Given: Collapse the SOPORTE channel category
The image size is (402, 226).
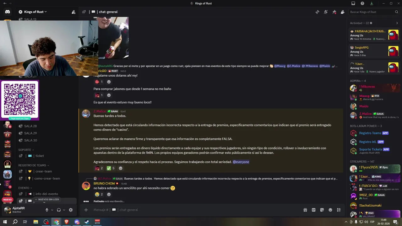Looking at the screenshot, I should tap(26, 150).
